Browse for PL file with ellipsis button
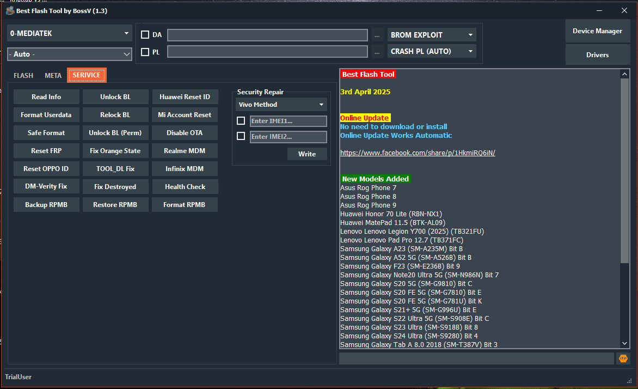Viewport: 638px width, 389px height. (x=377, y=52)
